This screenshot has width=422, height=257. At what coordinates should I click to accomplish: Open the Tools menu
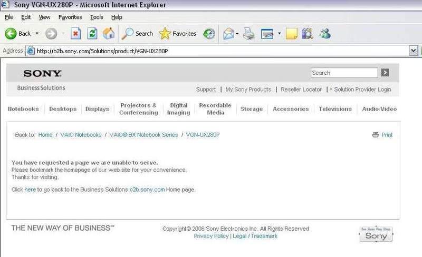coord(97,17)
